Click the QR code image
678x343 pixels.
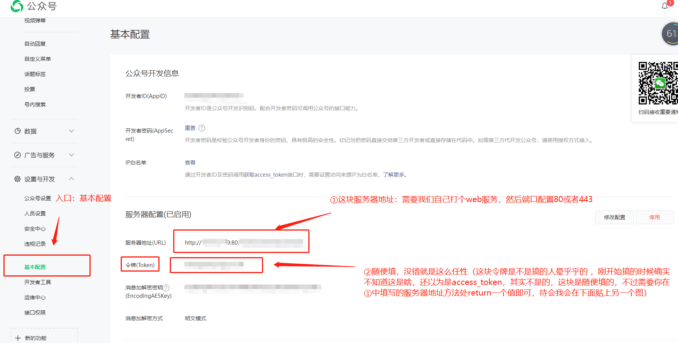[658, 83]
